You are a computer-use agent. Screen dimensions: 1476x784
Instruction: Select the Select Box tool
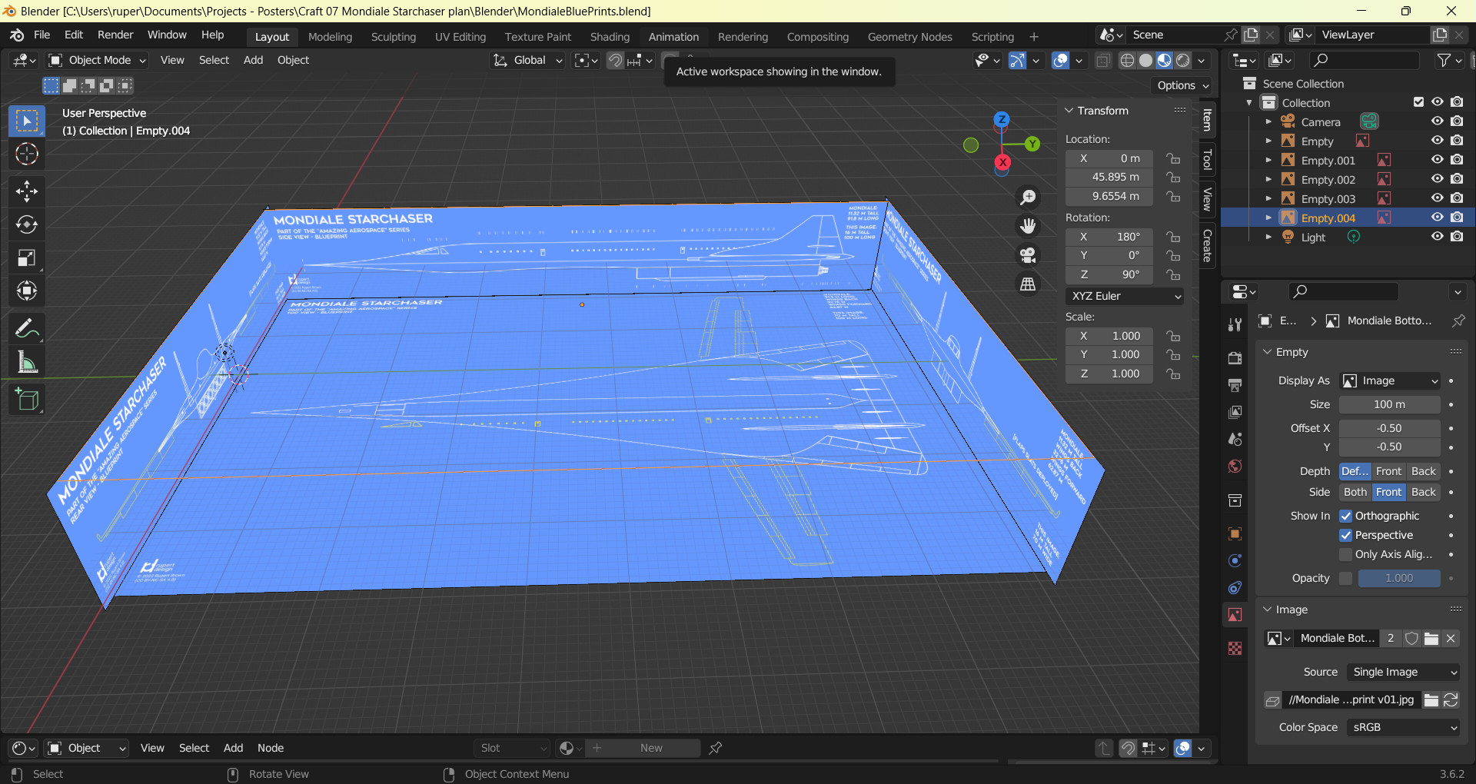[x=27, y=121]
